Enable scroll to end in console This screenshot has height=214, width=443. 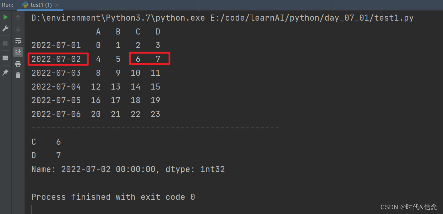point(18,52)
